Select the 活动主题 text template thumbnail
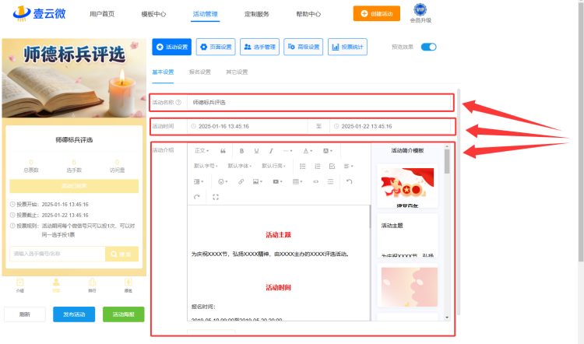584x344 pixels. tap(407, 236)
